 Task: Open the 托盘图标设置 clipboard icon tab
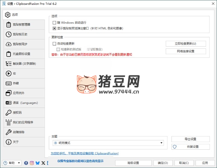[x=24, y=54]
